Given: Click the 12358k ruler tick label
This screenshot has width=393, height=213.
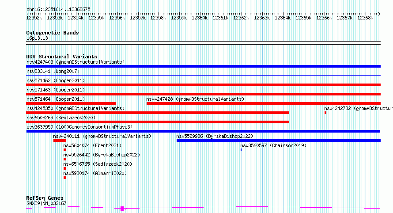Looking at the screenshot, I should pyautogui.click(x=158, y=18).
